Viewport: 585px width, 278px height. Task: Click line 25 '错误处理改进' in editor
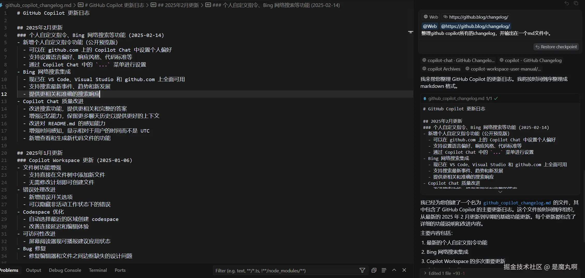[x=39, y=190]
